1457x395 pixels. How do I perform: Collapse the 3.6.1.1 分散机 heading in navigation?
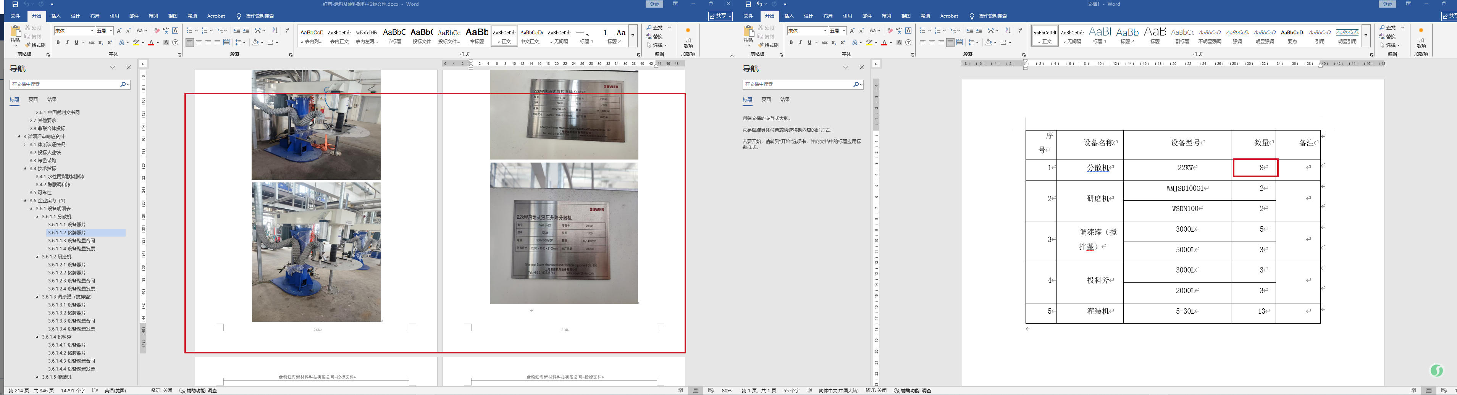[x=37, y=216]
